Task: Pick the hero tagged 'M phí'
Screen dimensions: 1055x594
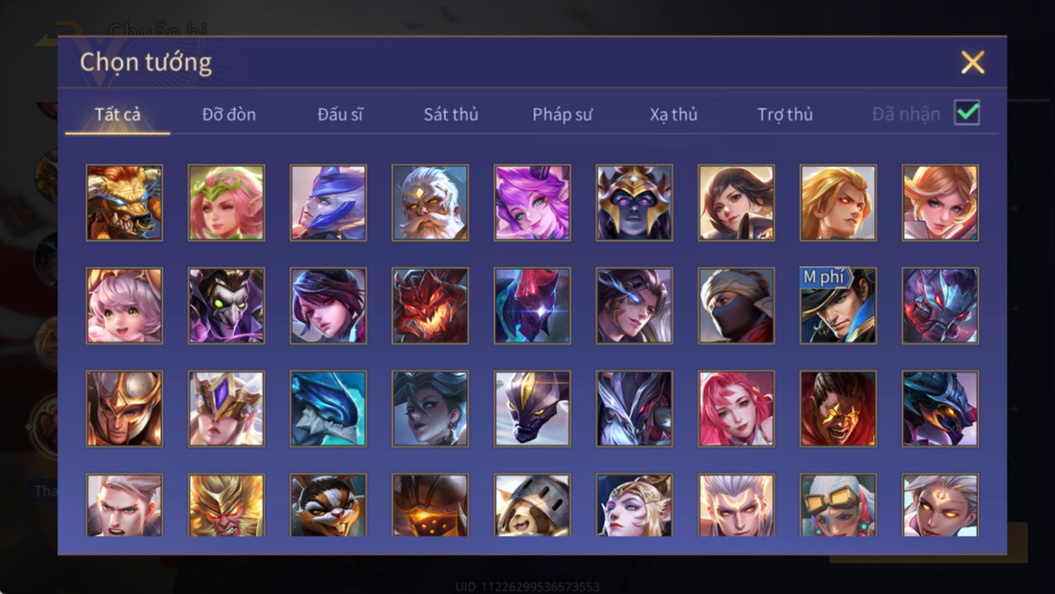Action: [838, 306]
